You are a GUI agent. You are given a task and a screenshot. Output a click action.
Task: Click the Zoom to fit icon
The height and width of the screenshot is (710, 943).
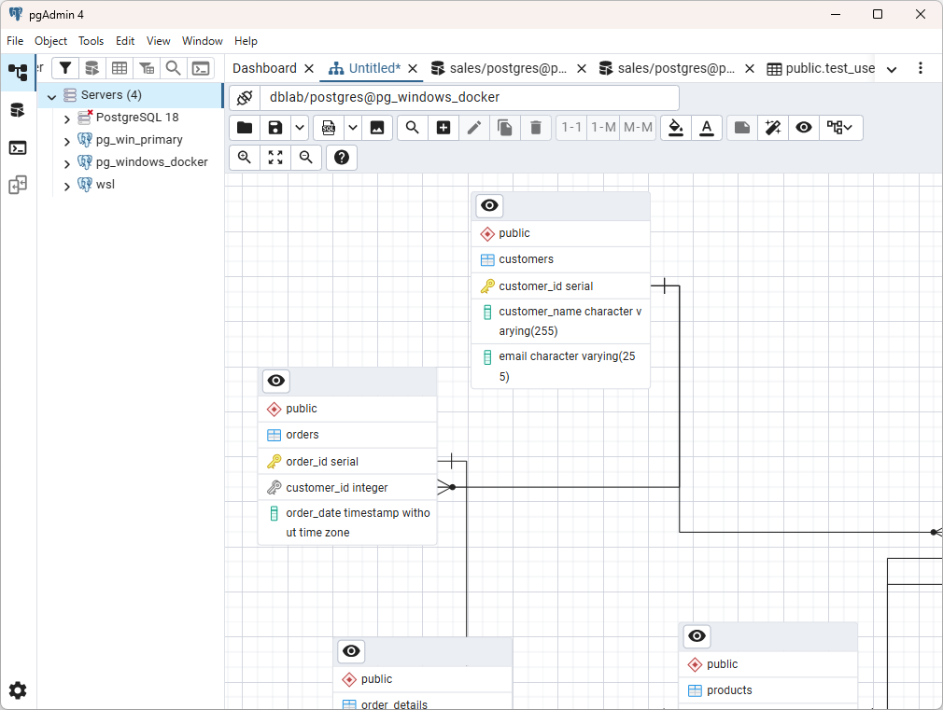coord(275,158)
